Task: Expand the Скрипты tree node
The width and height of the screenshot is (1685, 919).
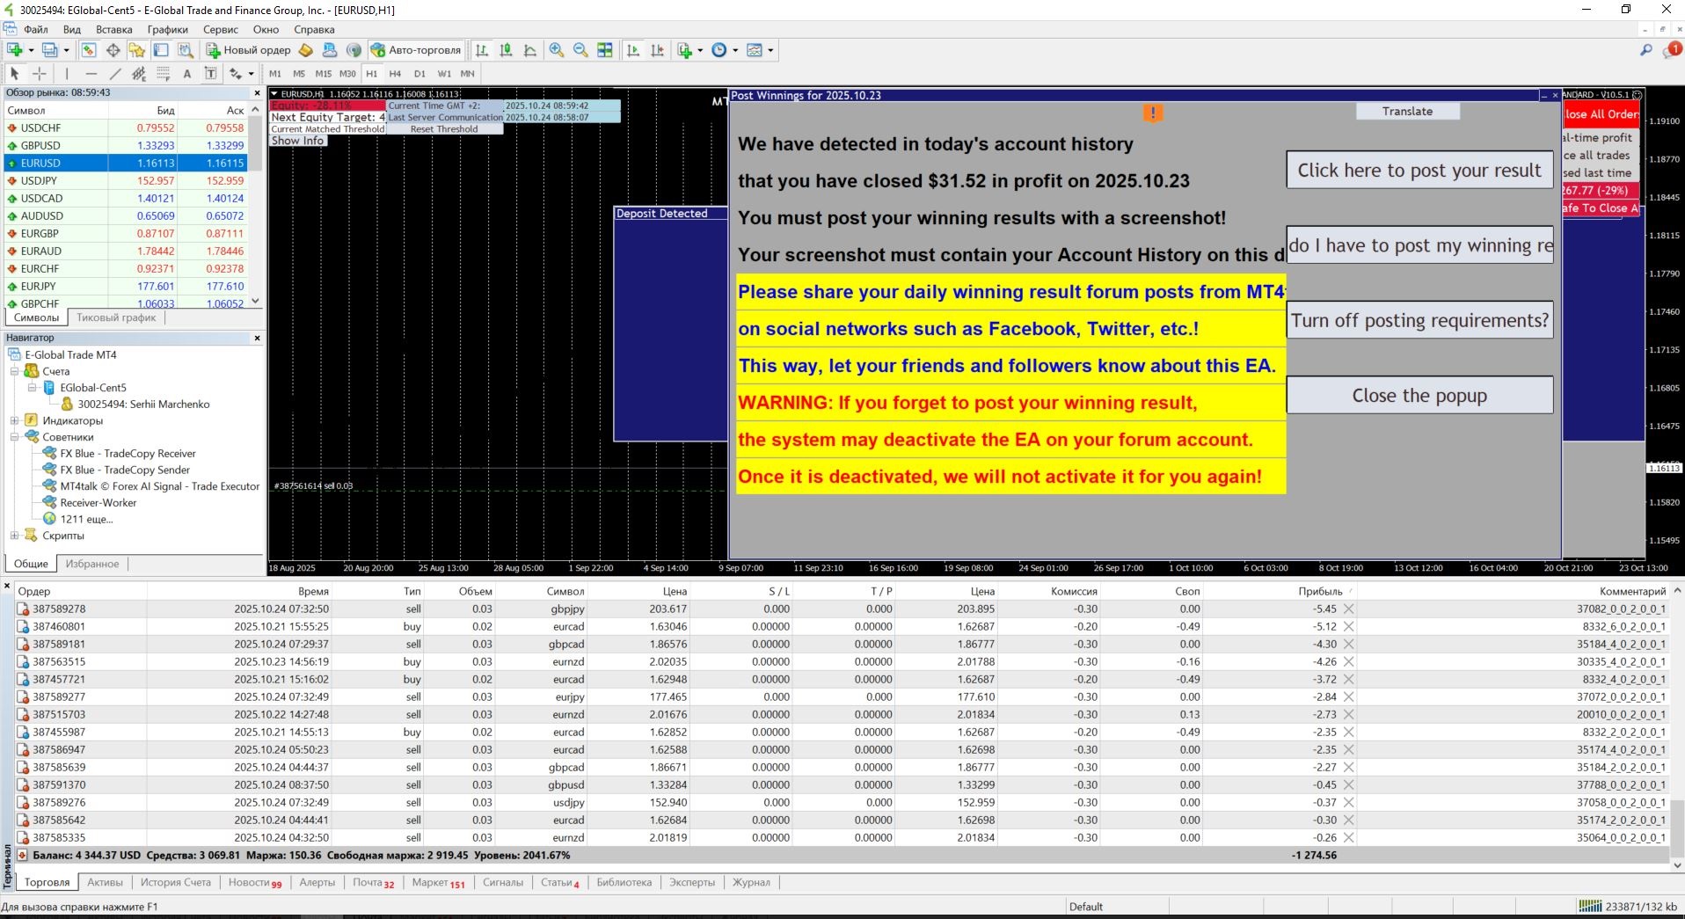Action: tap(14, 536)
